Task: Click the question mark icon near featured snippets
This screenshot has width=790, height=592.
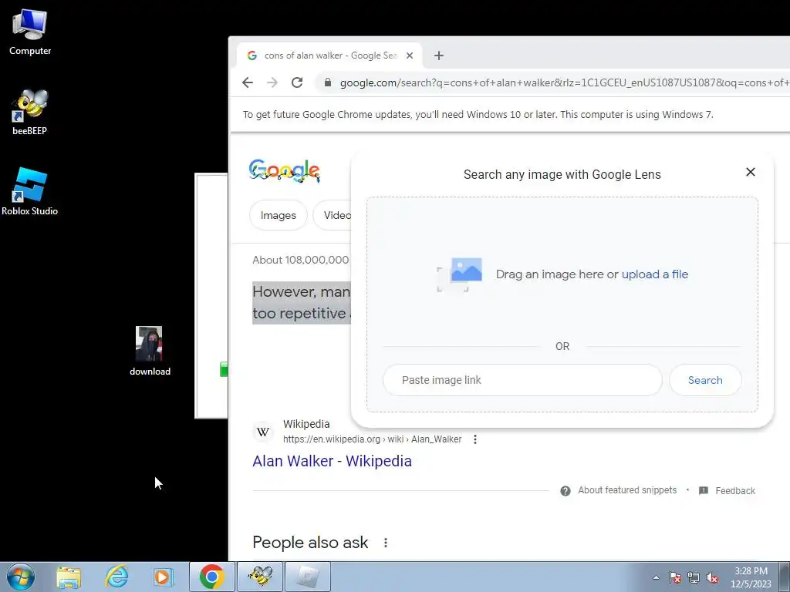Action: [565, 491]
